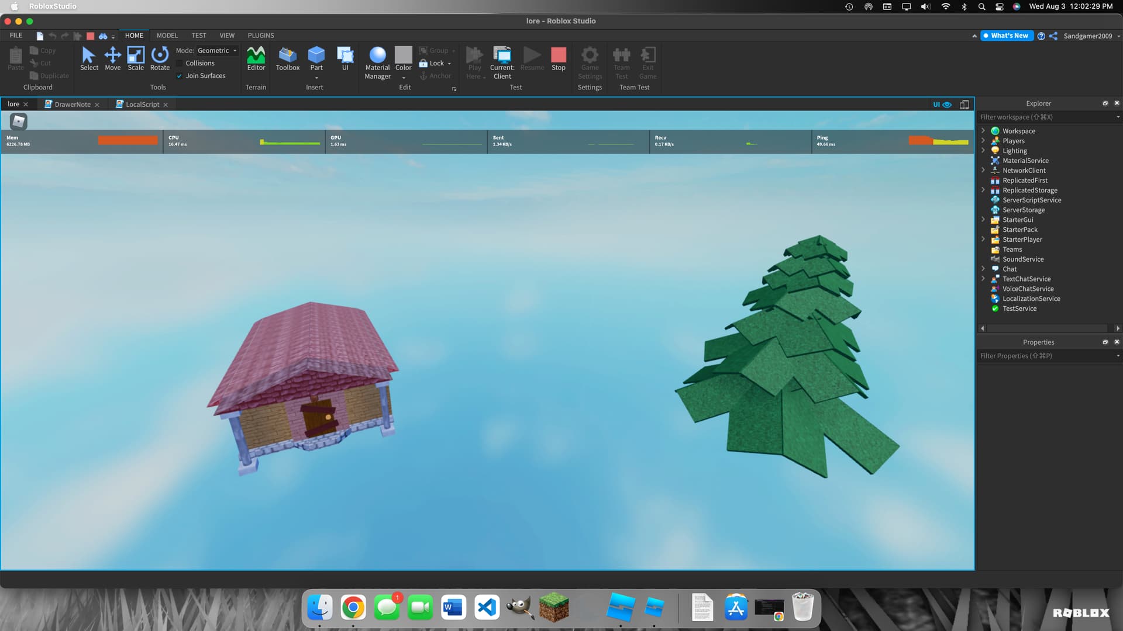Image resolution: width=1123 pixels, height=631 pixels.
Task: Switch to the PLUGINS ribbon tab
Action: tap(261, 36)
